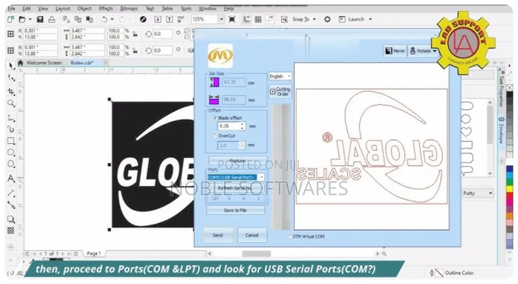Select the Zoom tool in toolbox
This screenshot has height=284, width=518.
(x=11, y=103)
